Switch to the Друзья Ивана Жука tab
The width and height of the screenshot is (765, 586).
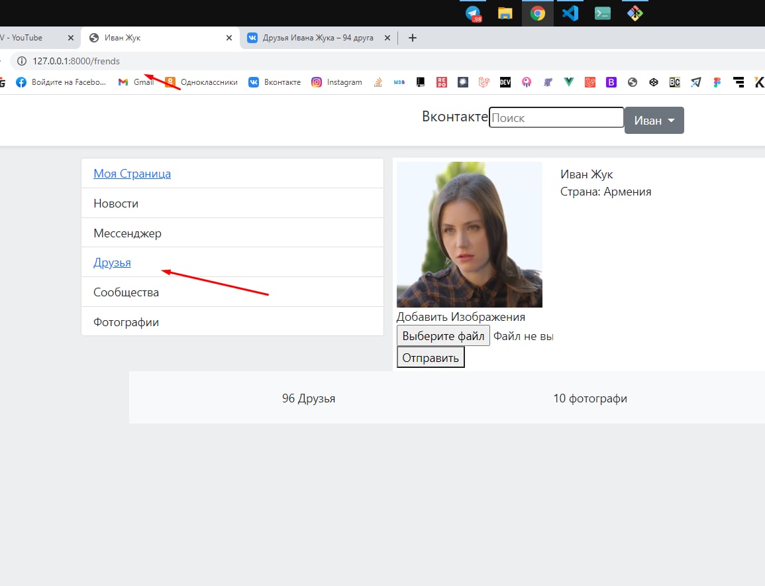tap(319, 38)
